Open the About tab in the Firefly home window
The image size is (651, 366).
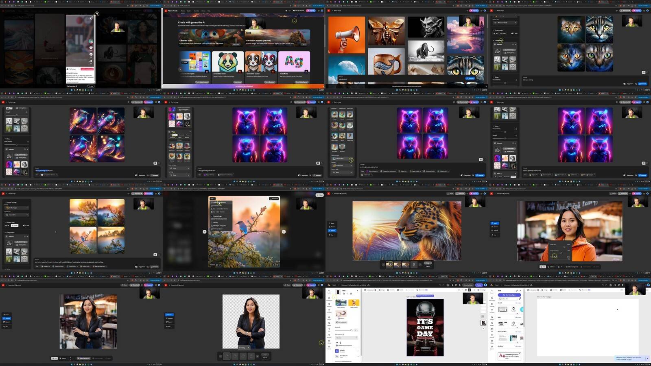pos(203,11)
